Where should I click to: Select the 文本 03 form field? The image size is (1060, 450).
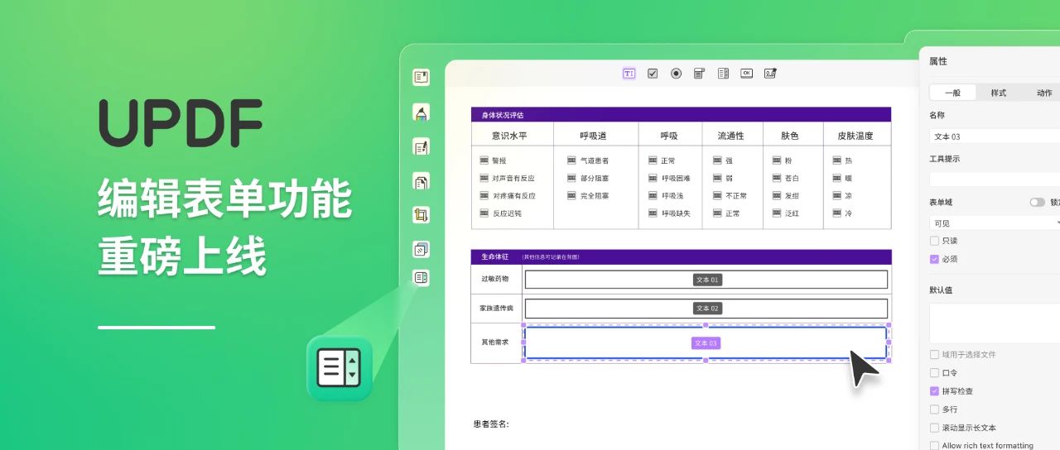tap(706, 342)
